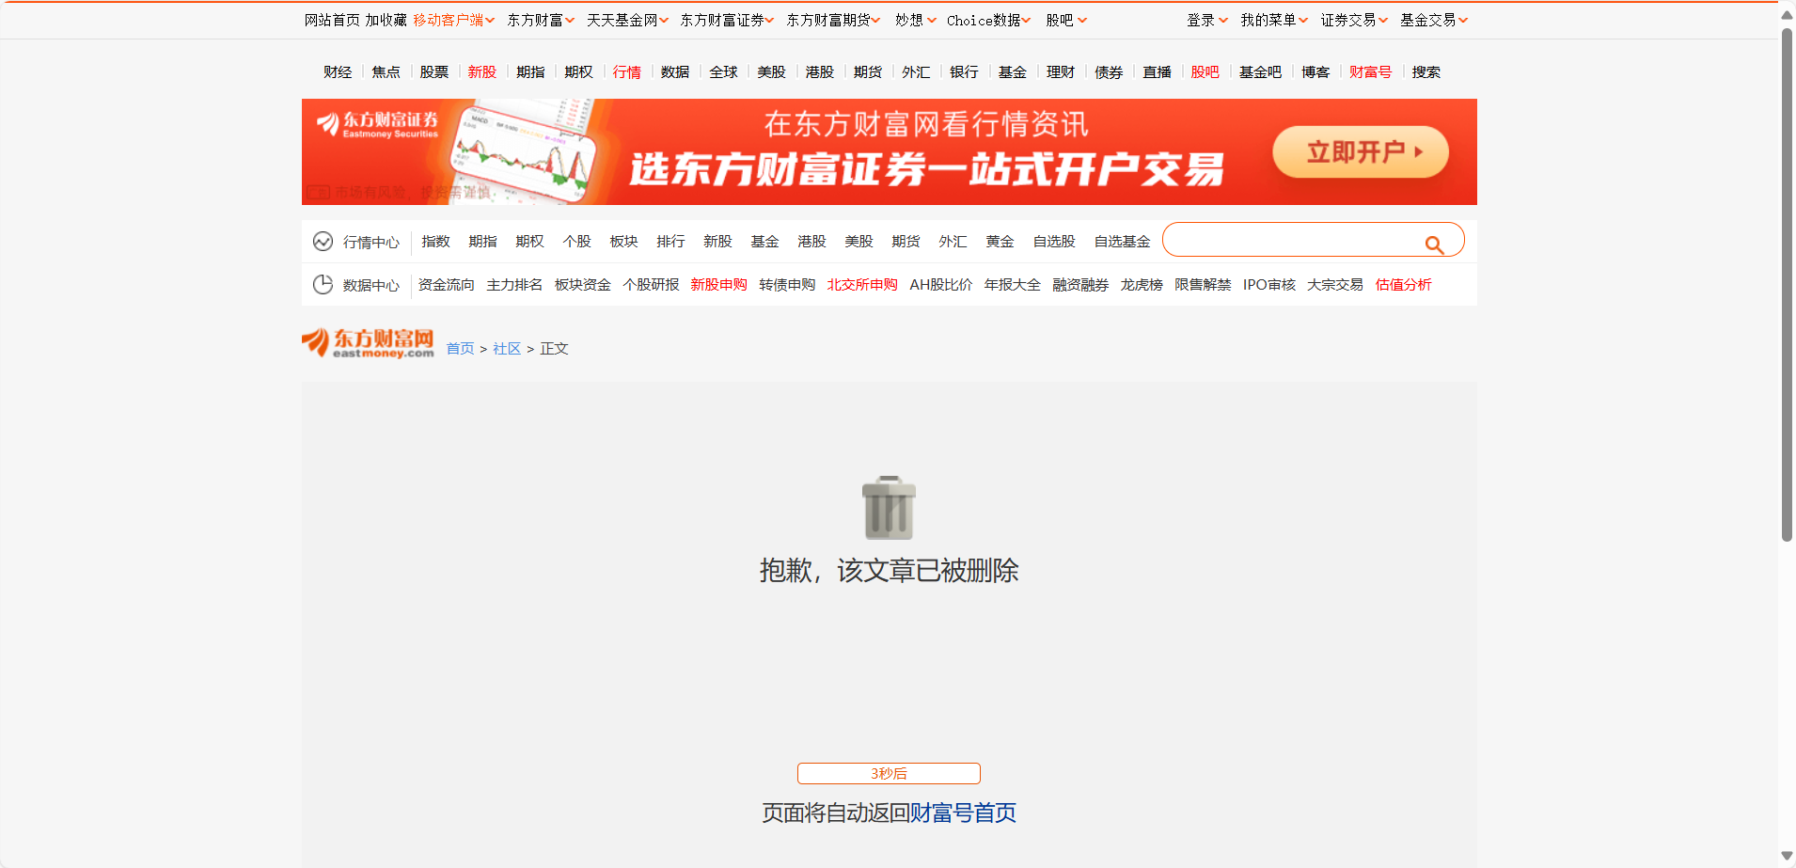Open the 搜索 channel link

coord(1426,72)
